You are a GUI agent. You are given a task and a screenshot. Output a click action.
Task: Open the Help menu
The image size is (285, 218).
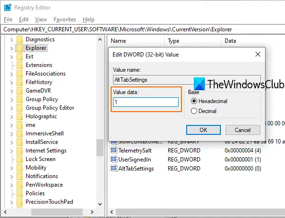click(x=88, y=19)
